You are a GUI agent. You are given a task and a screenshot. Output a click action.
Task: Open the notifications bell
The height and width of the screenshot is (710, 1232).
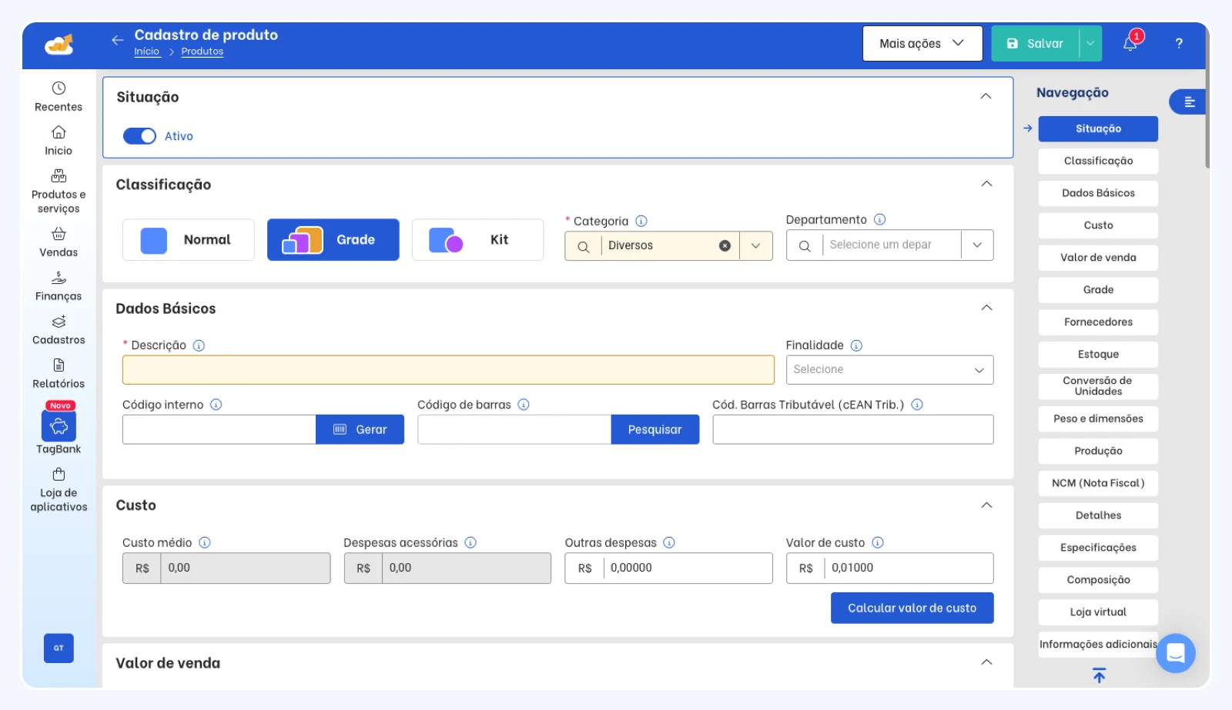pos(1130,43)
